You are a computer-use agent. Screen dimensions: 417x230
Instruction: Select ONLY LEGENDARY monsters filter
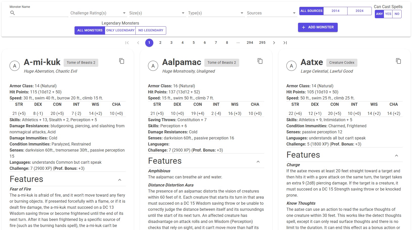click(120, 30)
